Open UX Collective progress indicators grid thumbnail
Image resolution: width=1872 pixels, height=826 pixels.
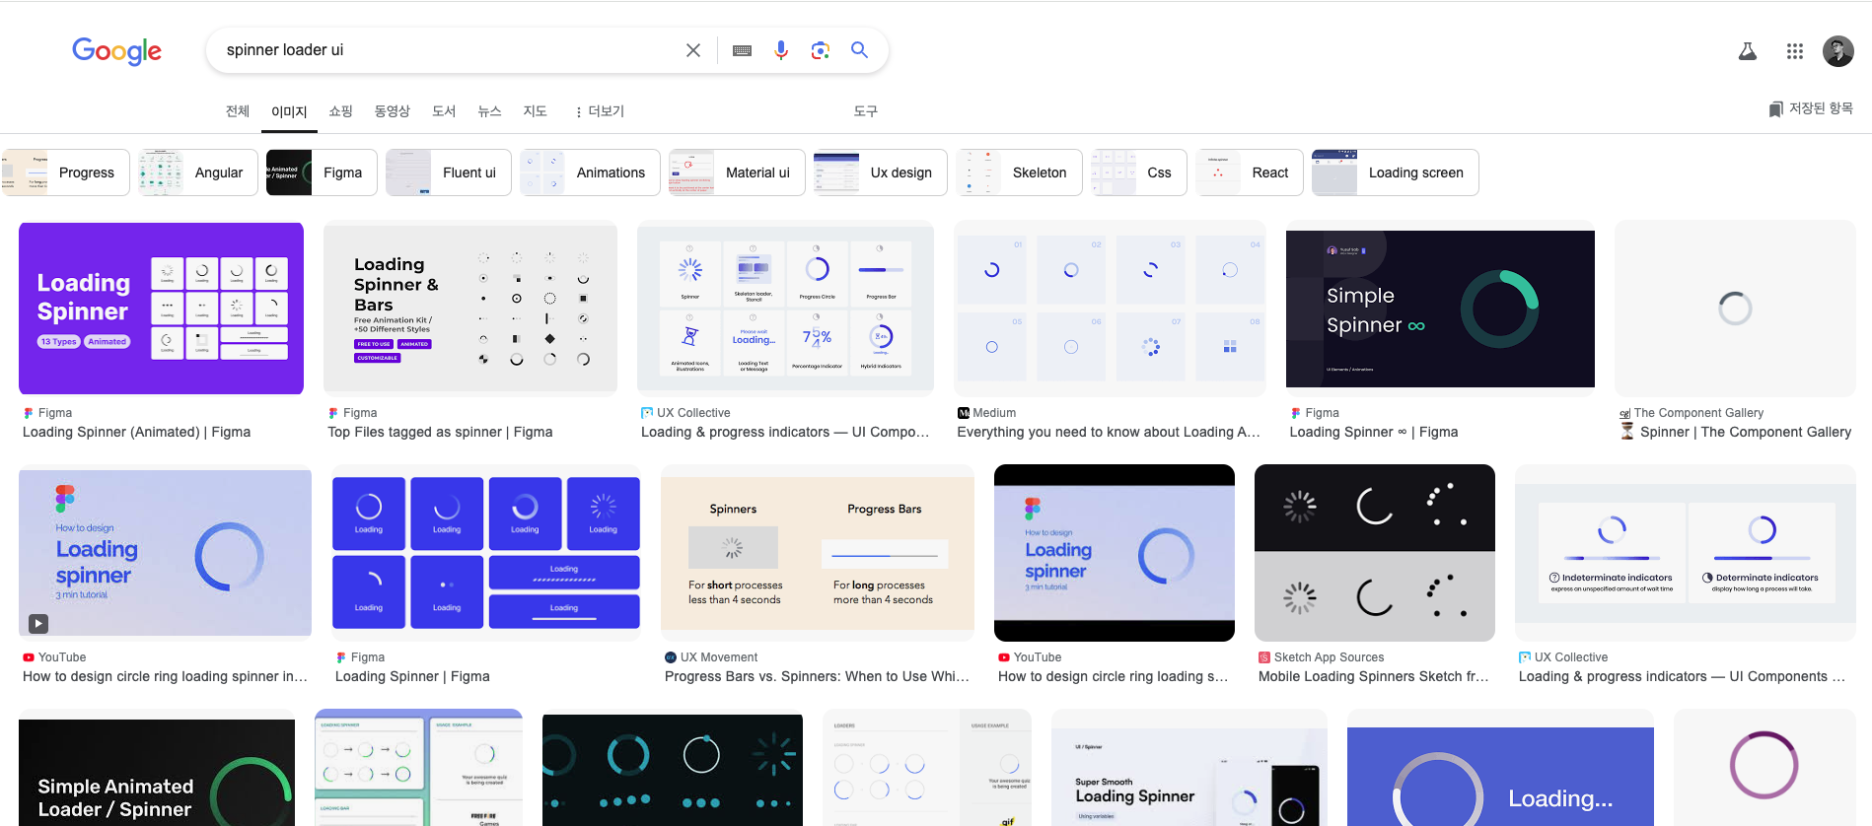(x=785, y=309)
